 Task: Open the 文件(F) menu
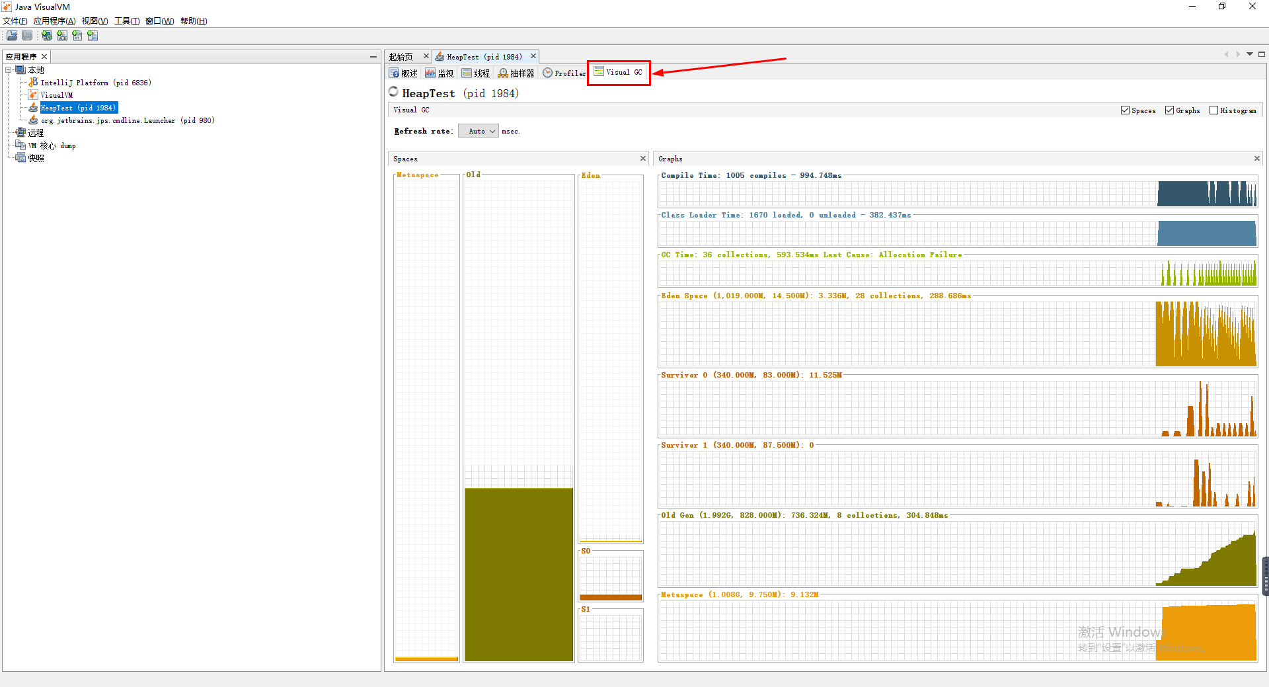point(15,21)
